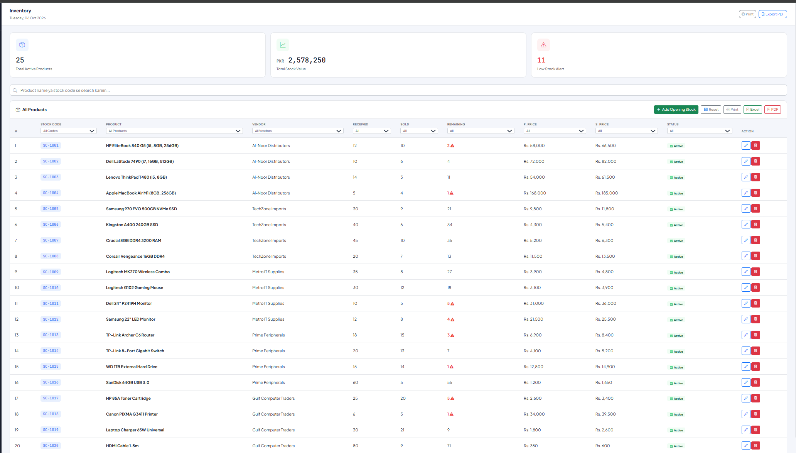Open the All Vendors filter dropdown
Viewport: 796px width, 453px height.
298,131
